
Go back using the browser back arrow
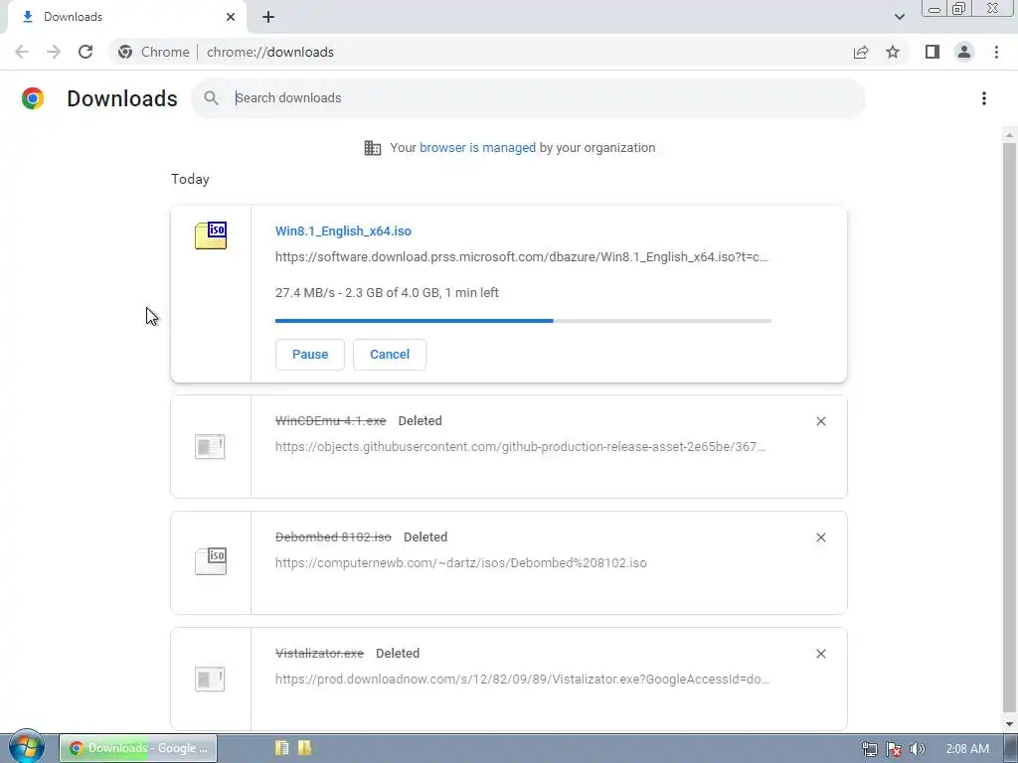[x=22, y=52]
